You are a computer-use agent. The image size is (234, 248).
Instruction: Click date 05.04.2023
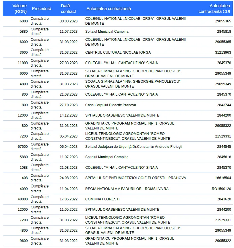(x=69, y=136)
